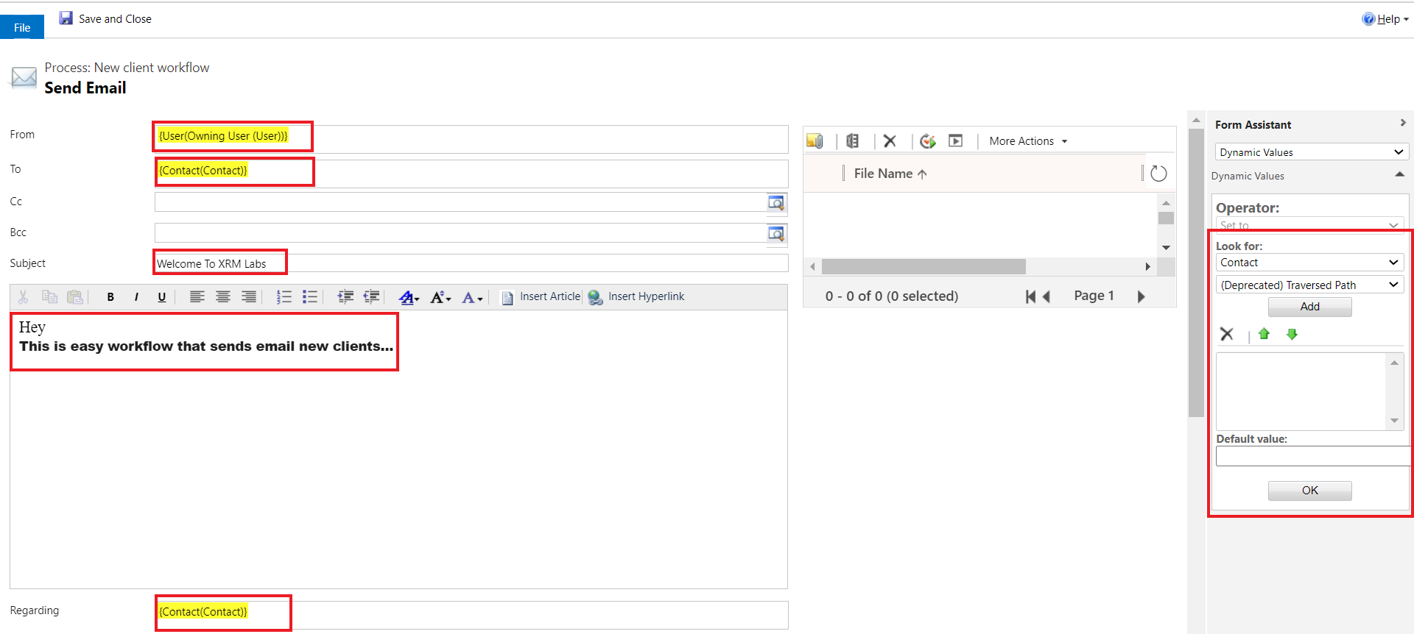The width and height of the screenshot is (1414, 634).
Task: Click the Default value input field
Action: pos(1311,457)
